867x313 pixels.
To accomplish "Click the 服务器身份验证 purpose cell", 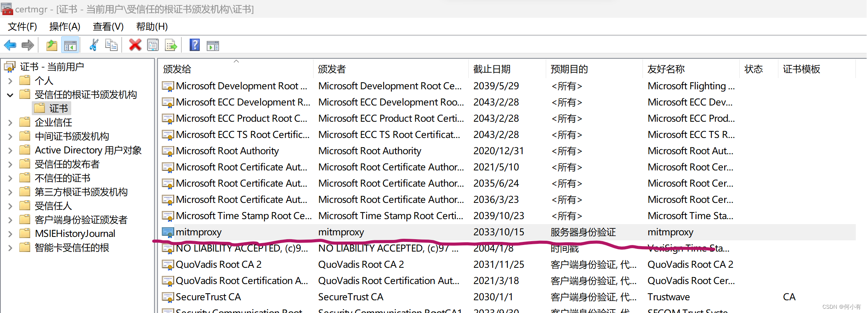I will click(x=583, y=232).
